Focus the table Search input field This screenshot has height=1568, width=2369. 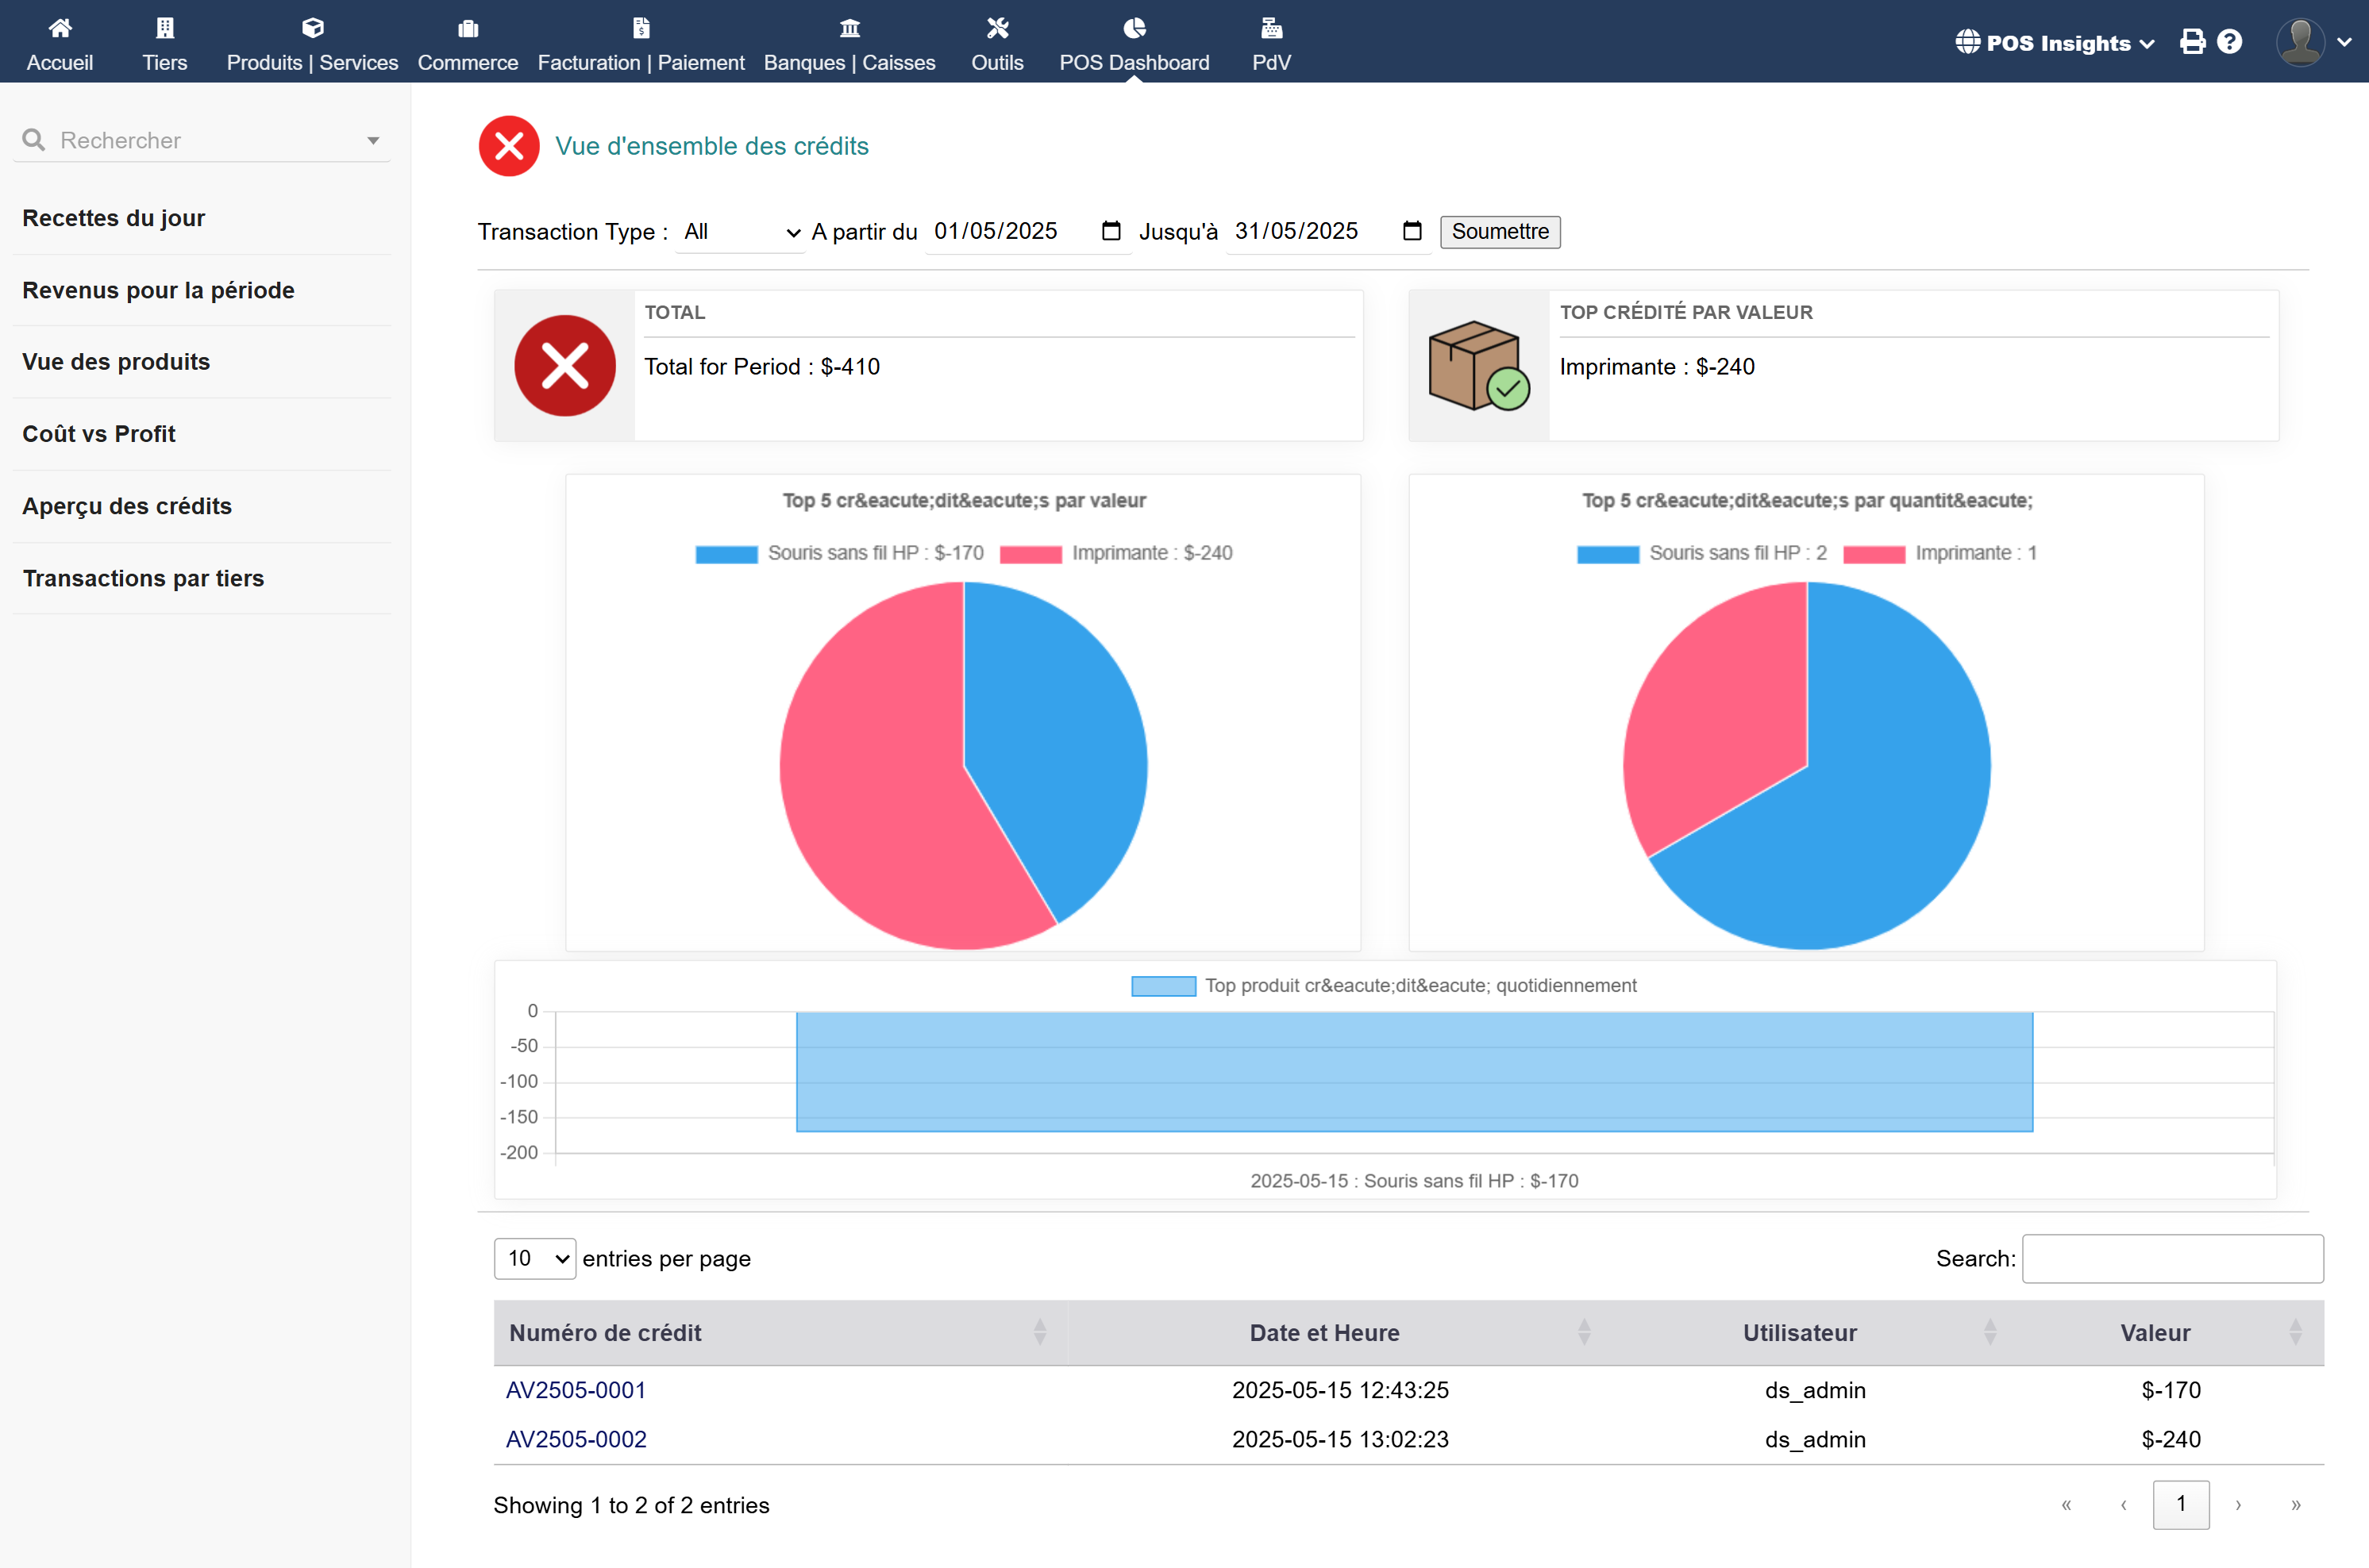point(2172,1258)
